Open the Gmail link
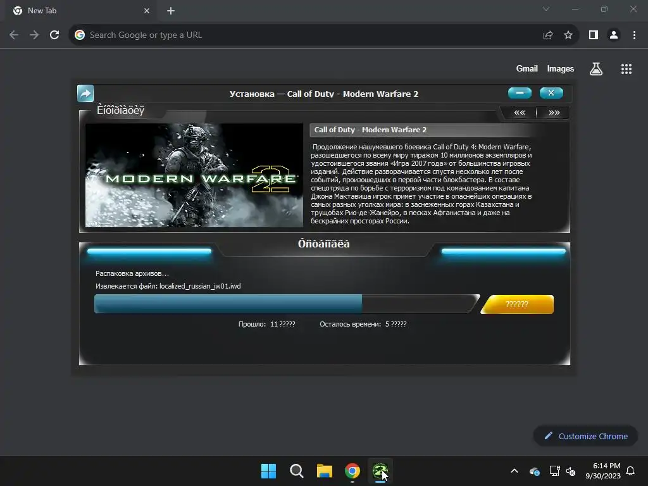Screen dimensions: 648x486 coord(527,68)
